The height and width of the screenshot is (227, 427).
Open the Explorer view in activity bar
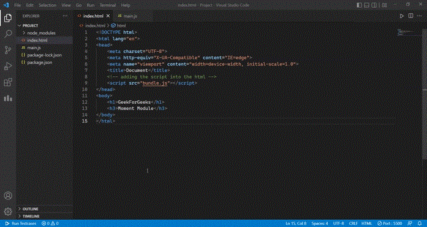(8, 18)
